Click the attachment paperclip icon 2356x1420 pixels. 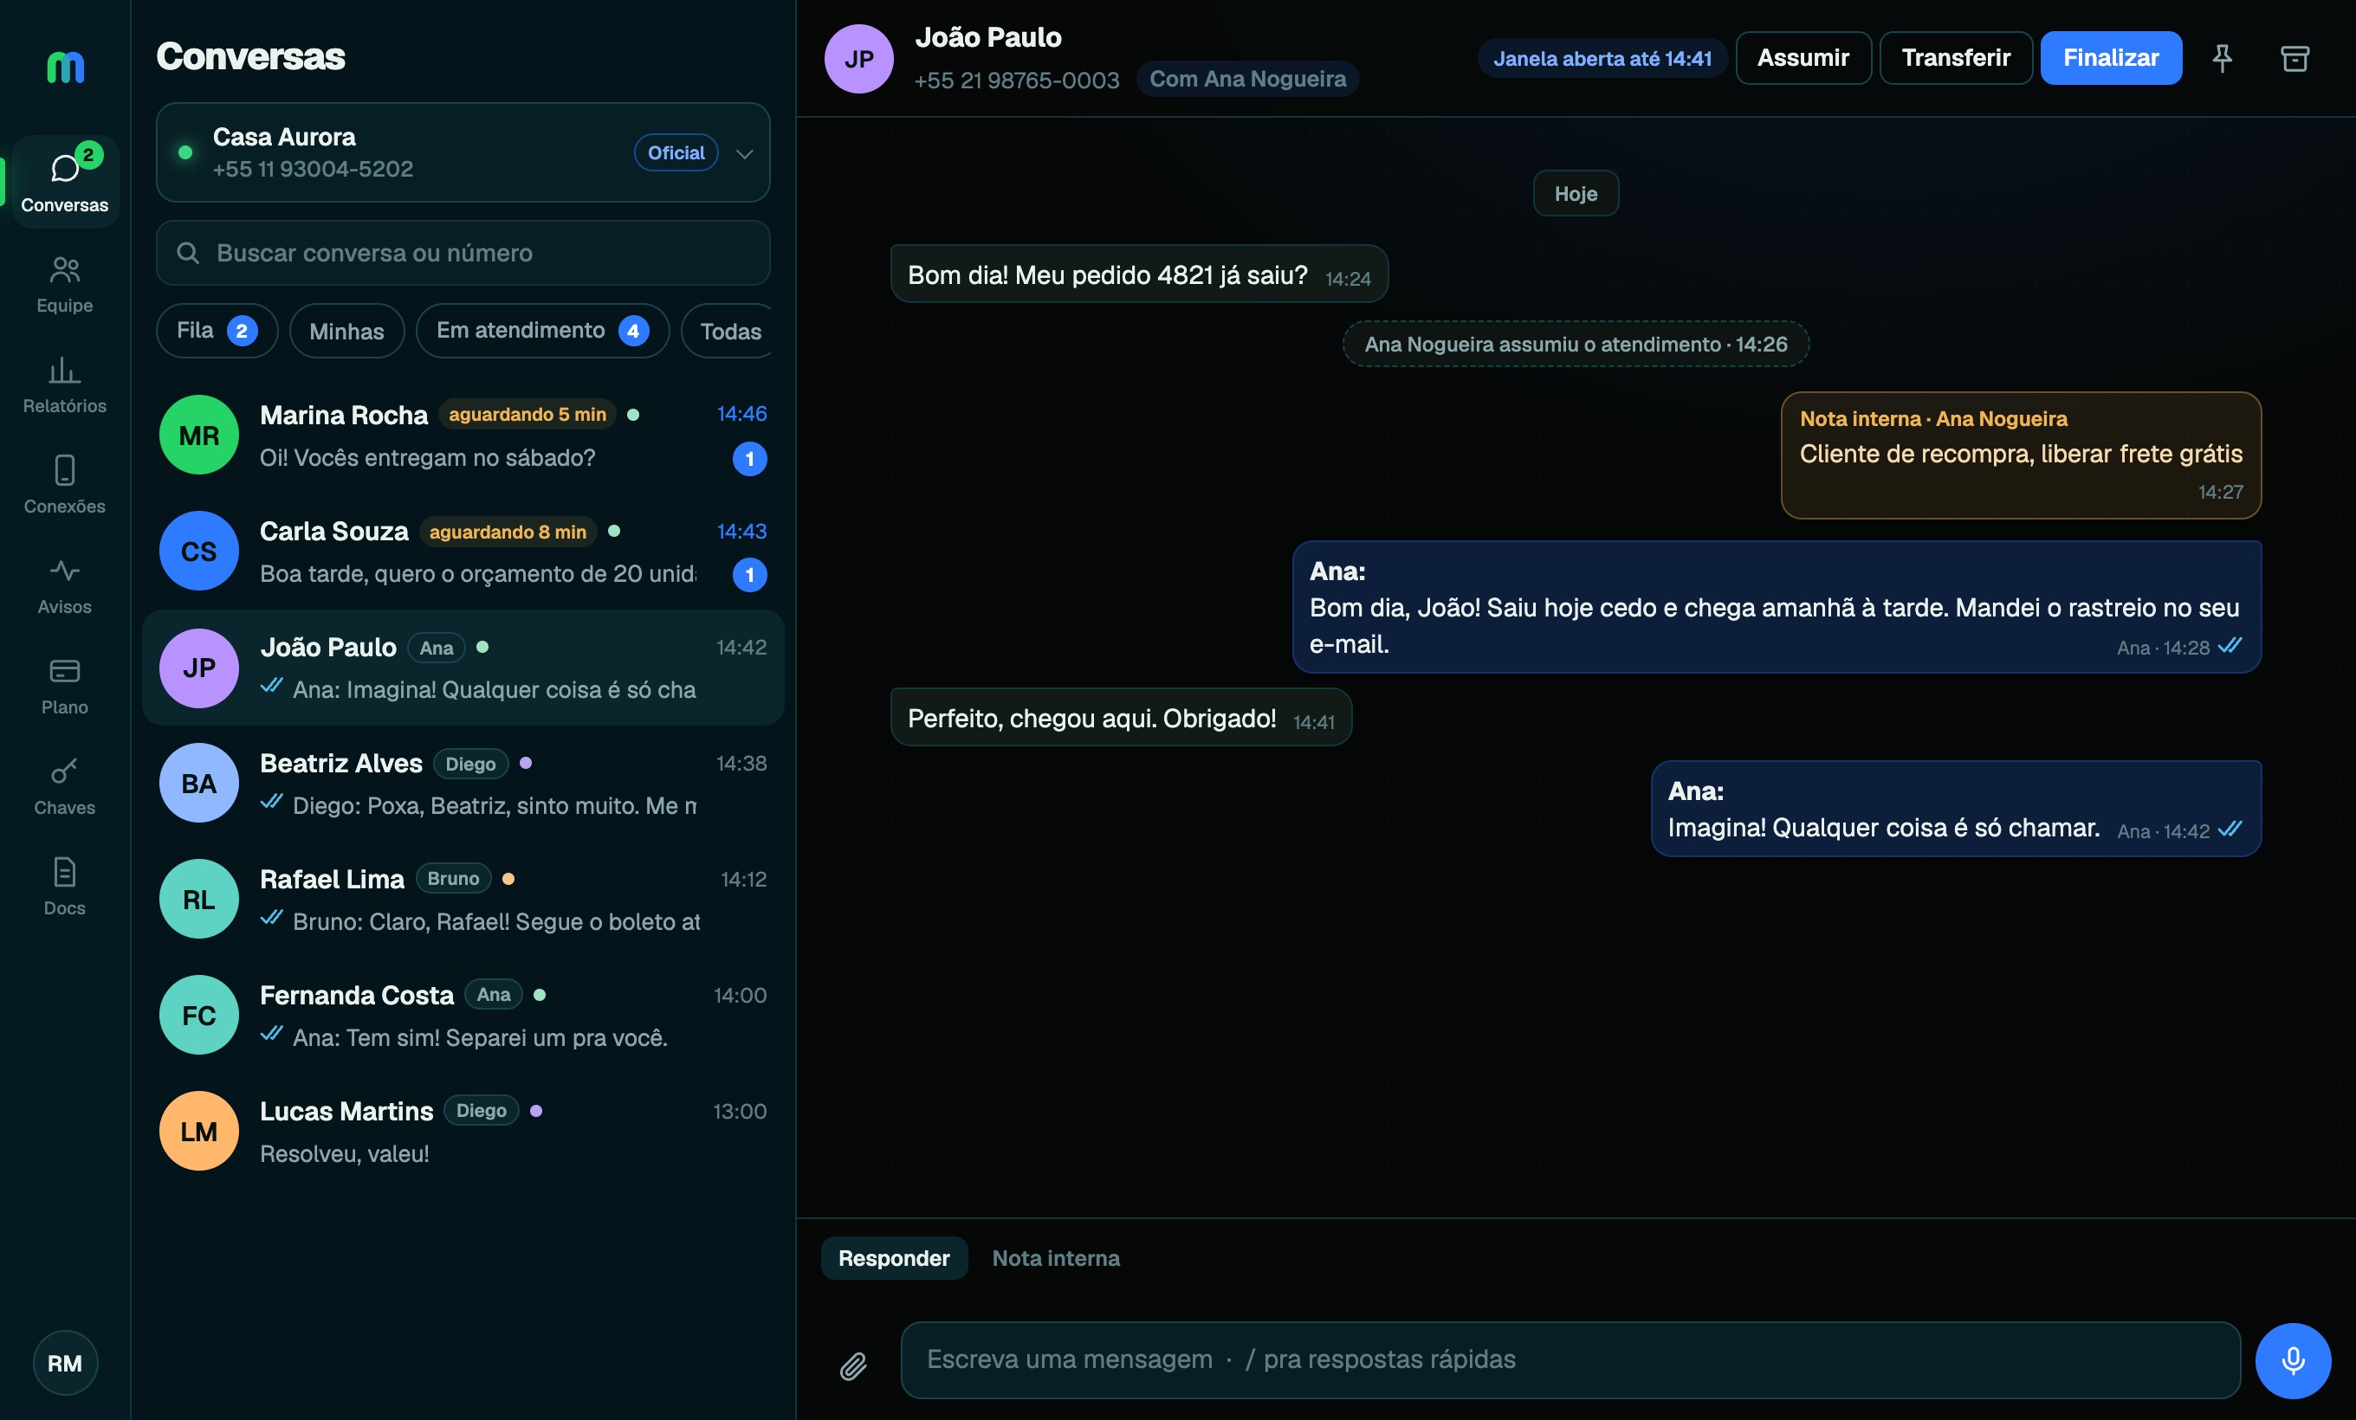853,1365
